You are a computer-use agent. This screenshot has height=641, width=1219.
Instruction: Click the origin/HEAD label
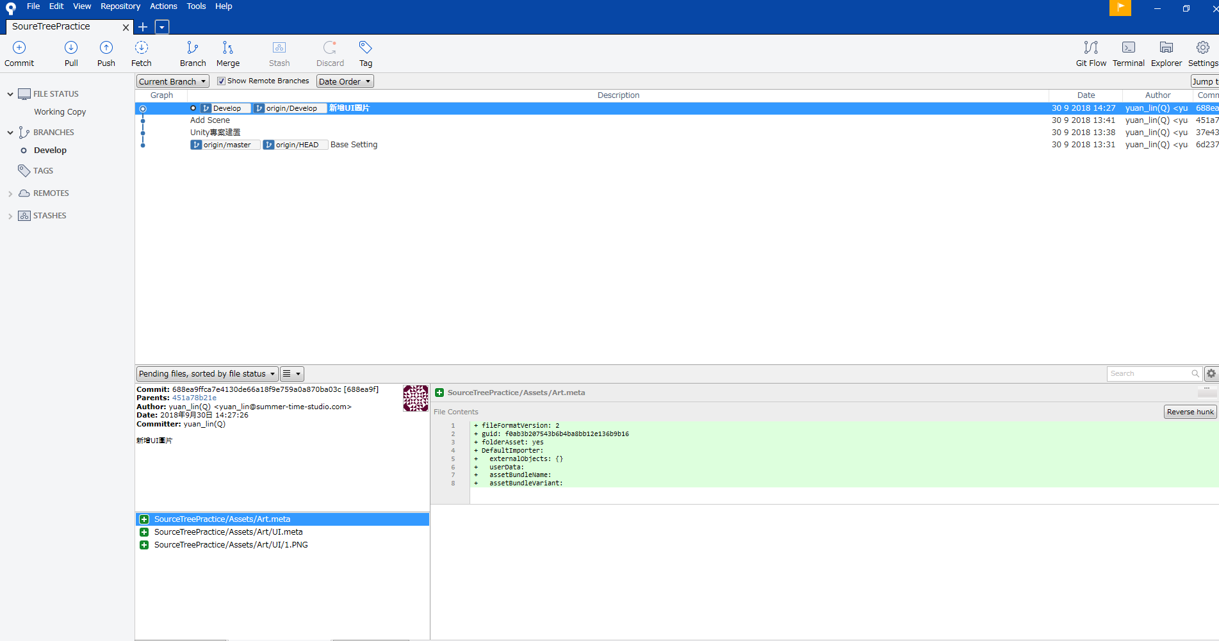pos(295,145)
